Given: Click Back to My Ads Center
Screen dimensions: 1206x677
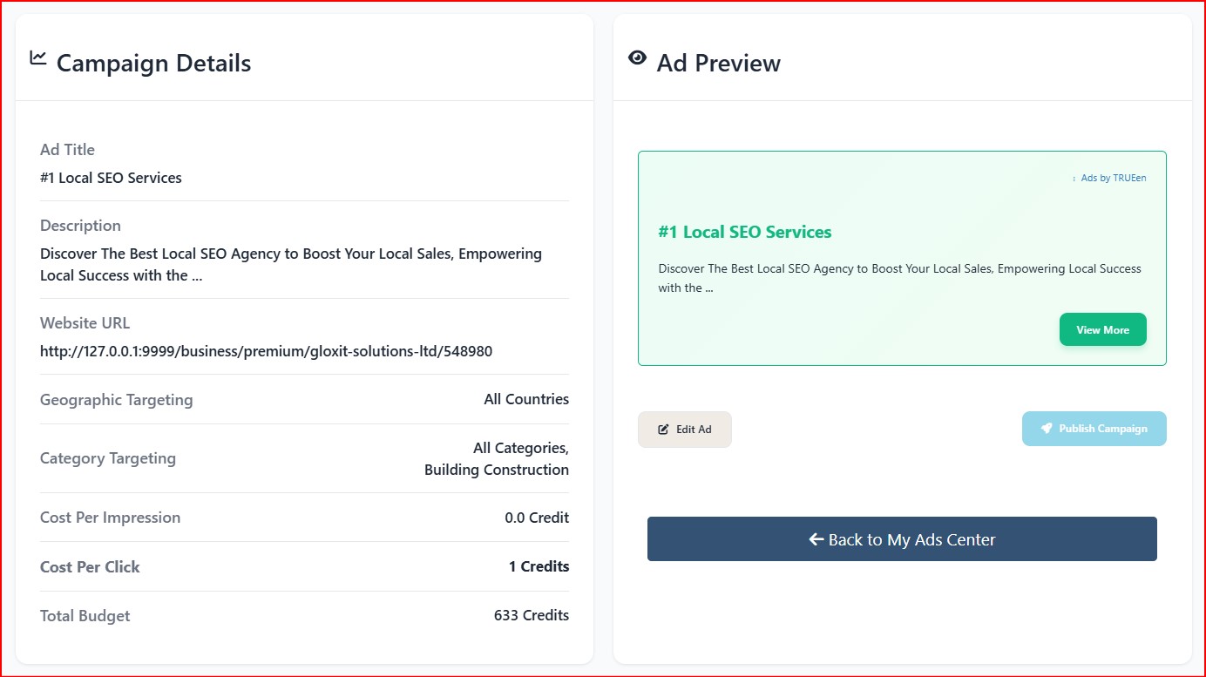Looking at the screenshot, I should pos(901,538).
